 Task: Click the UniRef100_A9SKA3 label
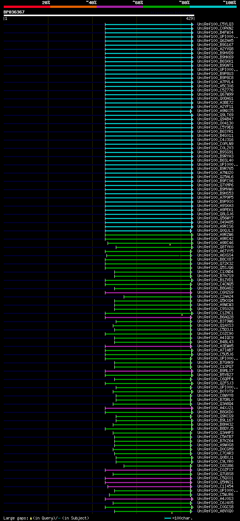pos(215,206)
